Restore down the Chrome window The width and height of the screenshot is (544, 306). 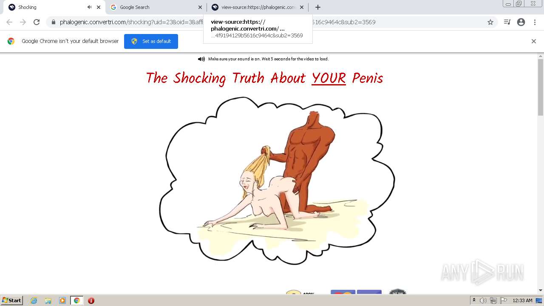519,4
